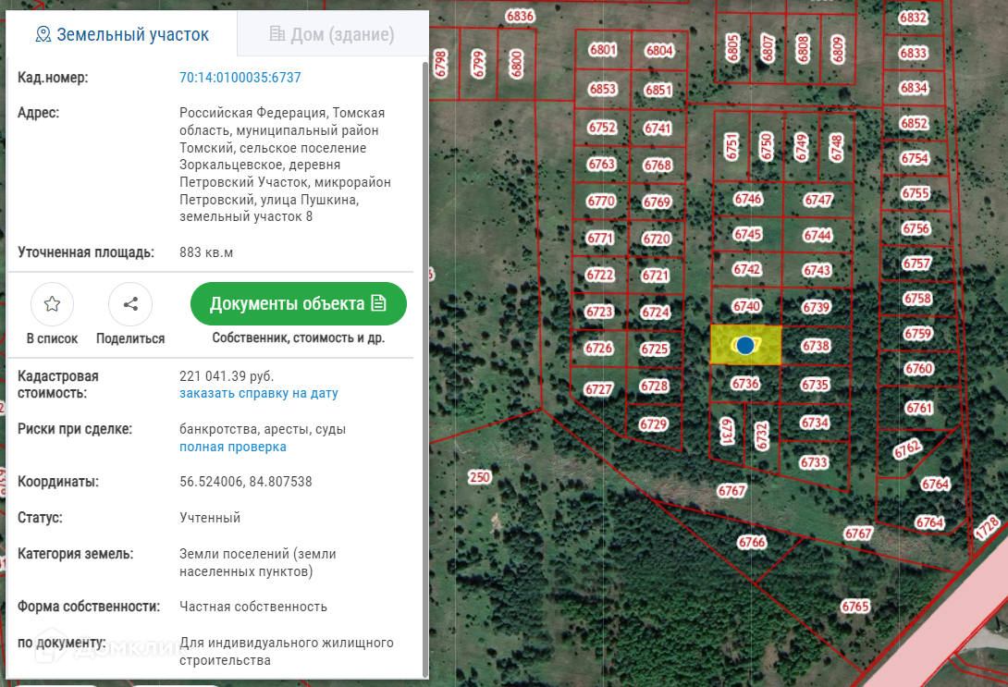Click parcel label 6765
Viewport: 1008px width, 687px height.
click(x=855, y=606)
